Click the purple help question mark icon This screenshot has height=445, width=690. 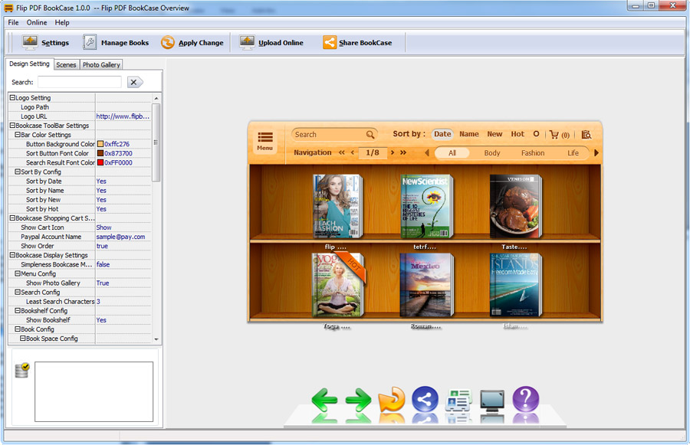click(x=526, y=398)
